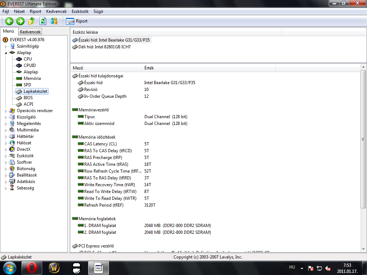
Task: Select the SPD memory icon in tree
Action: (19, 85)
